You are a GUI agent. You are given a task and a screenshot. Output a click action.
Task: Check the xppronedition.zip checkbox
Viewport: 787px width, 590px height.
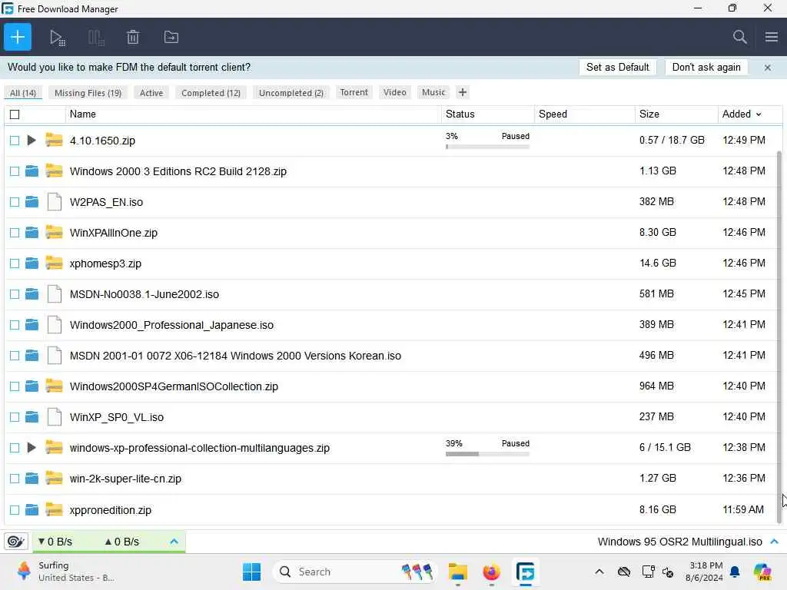[15, 510]
